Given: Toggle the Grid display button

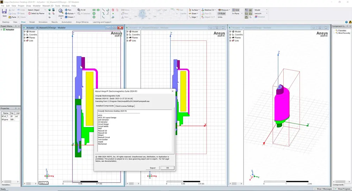Looking at the screenshot, I should point(235,10).
